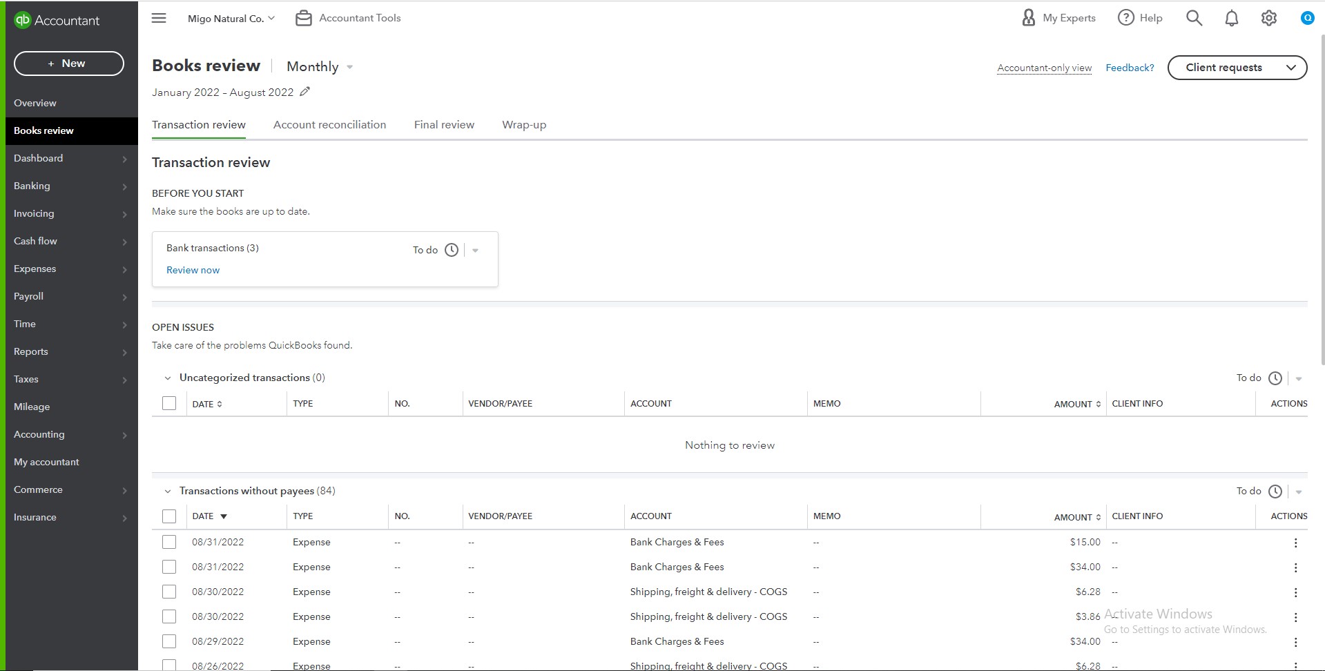Open My accountant in the sidebar
Image resolution: width=1325 pixels, height=671 pixels.
[72, 462]
